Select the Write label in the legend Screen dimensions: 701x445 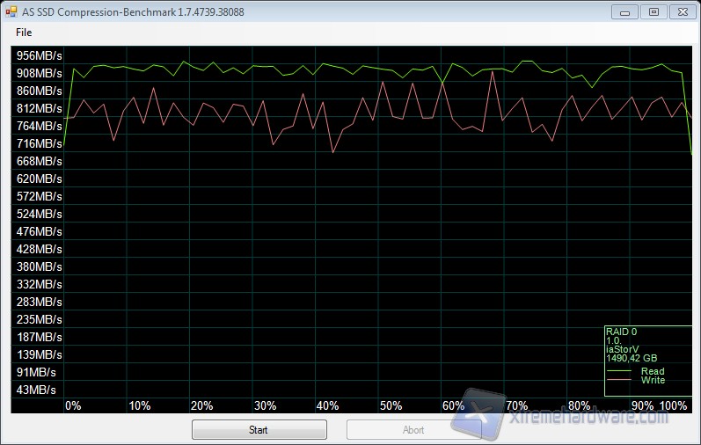[x=653, y=380]
